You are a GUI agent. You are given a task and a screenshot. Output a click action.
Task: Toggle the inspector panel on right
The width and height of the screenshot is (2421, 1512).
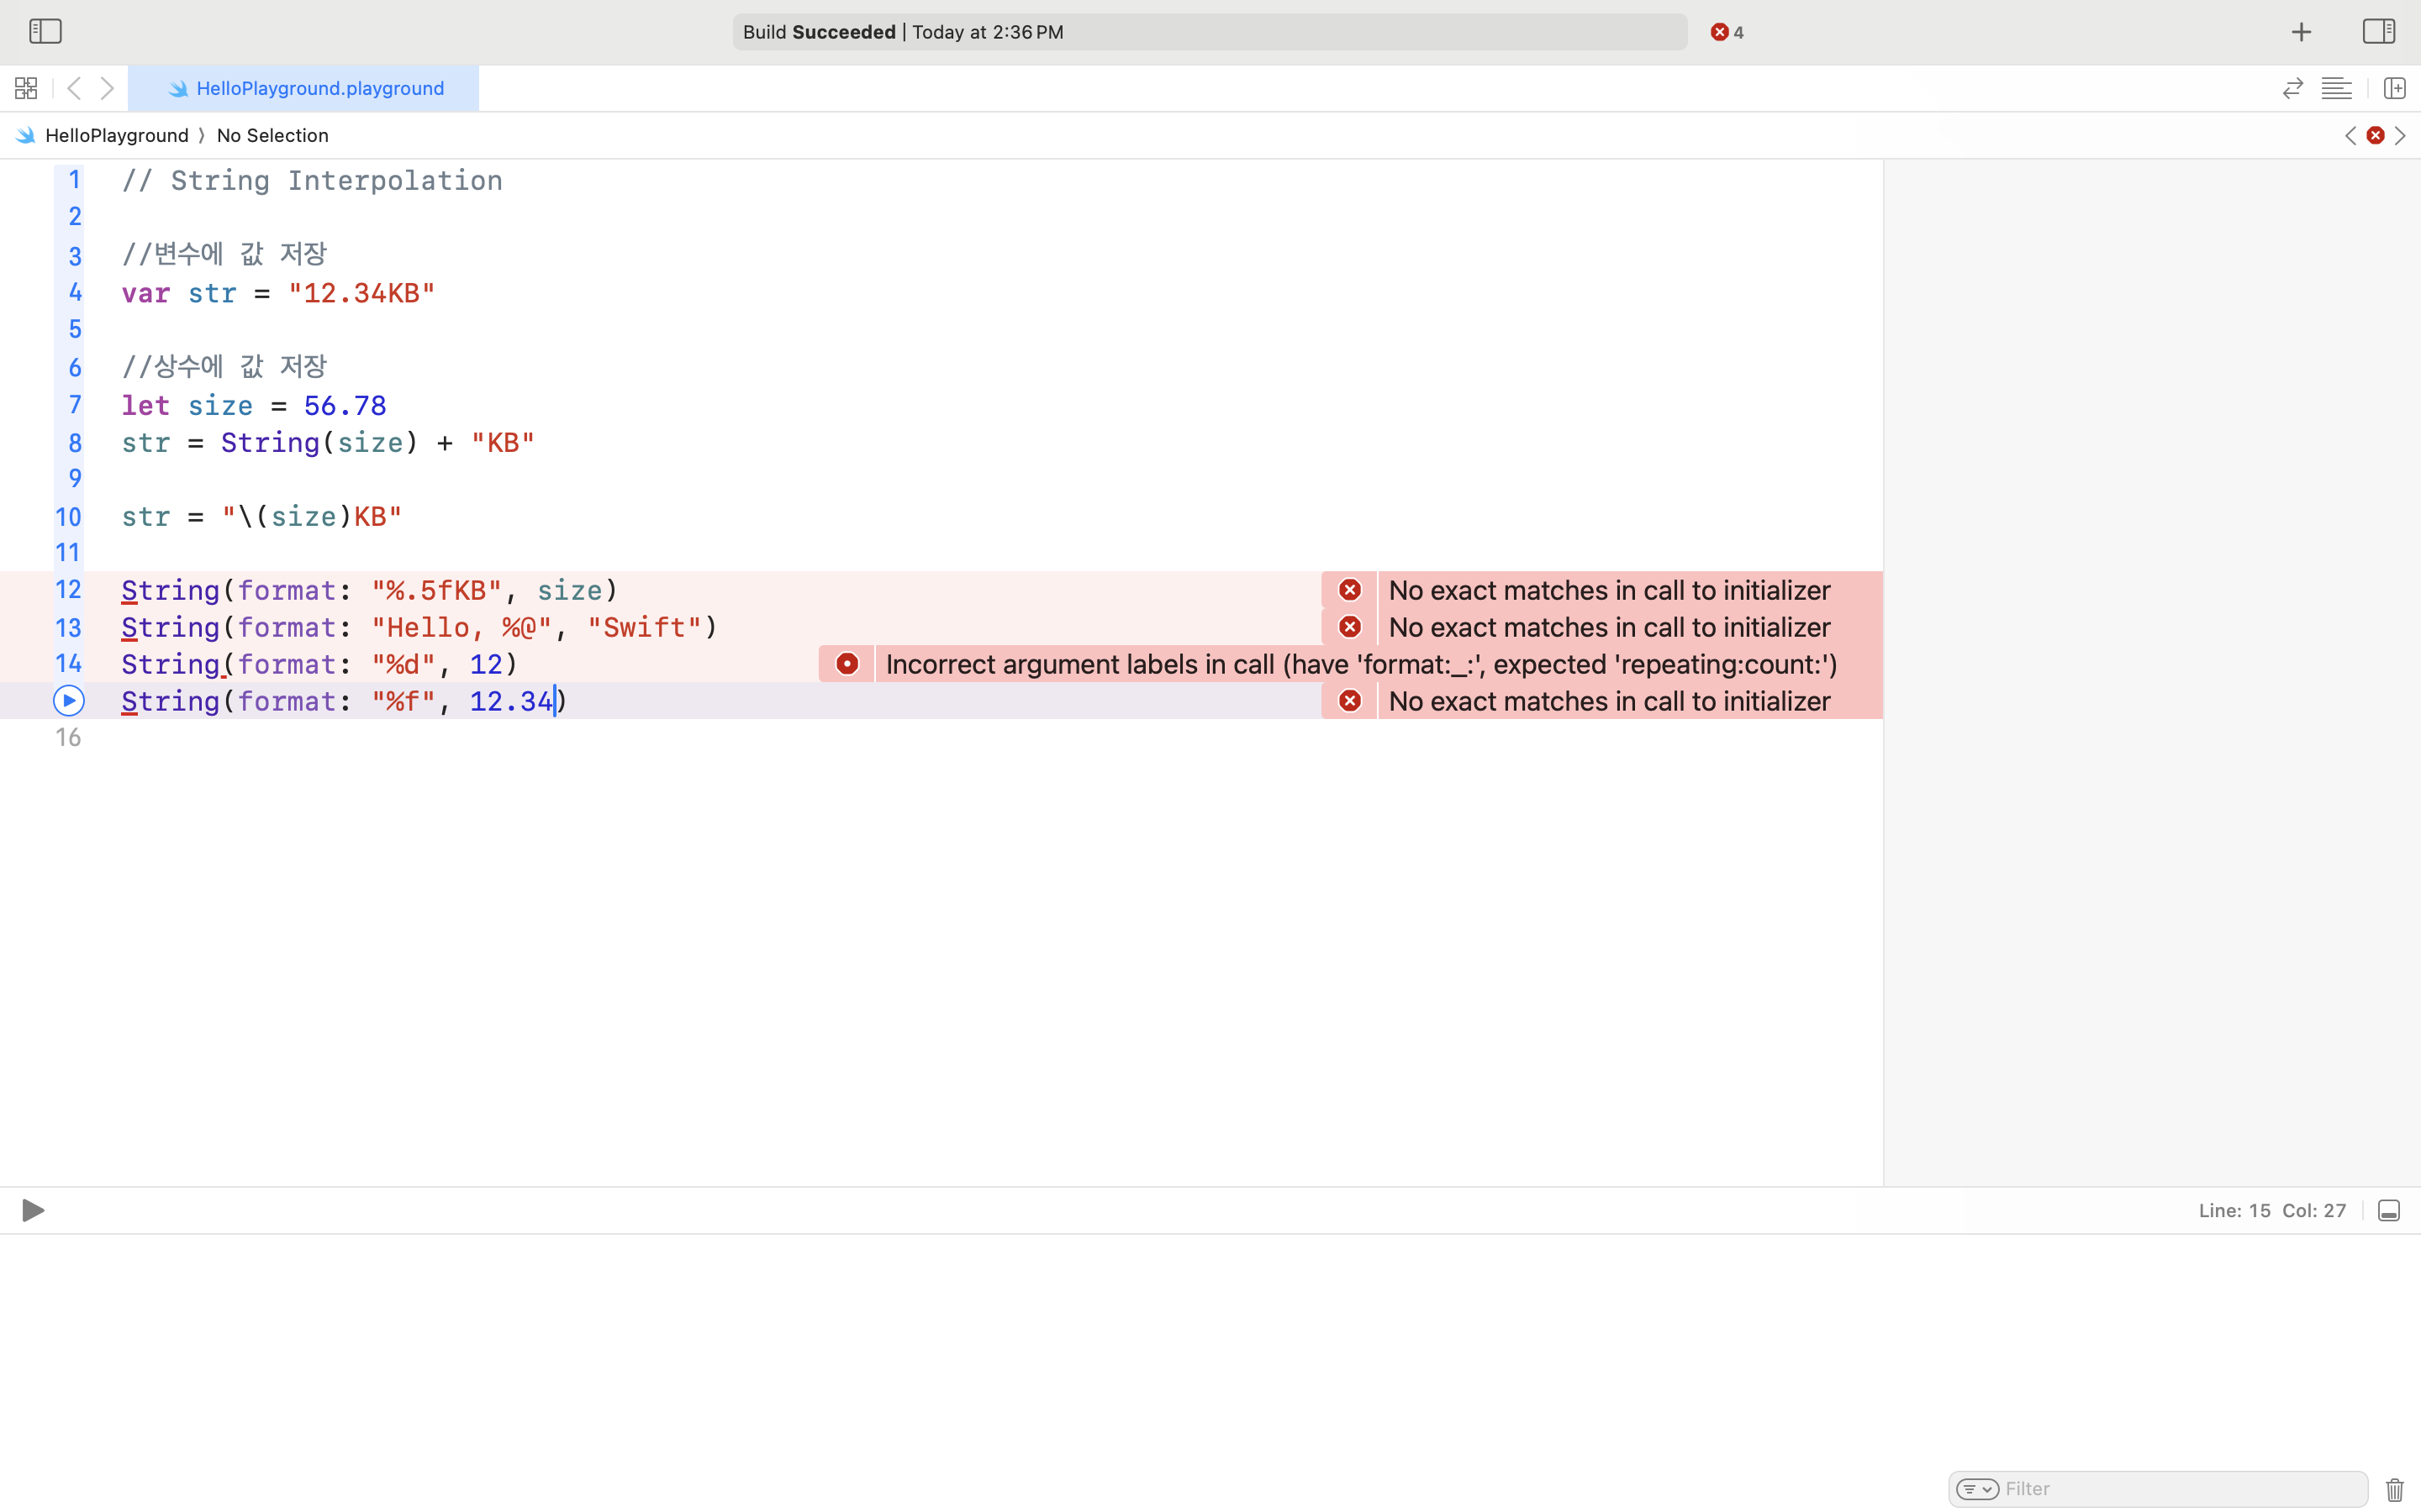[2378, 31]
